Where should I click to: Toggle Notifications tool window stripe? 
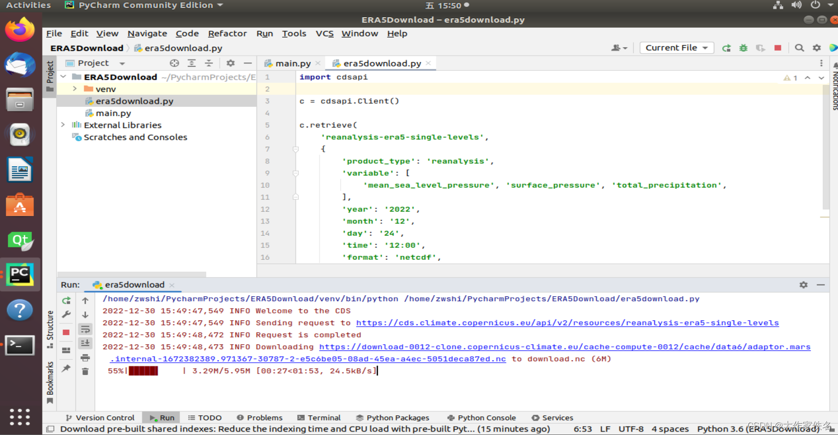tap(835, 87)
